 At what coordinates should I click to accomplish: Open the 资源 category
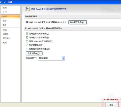pos(5,42)
